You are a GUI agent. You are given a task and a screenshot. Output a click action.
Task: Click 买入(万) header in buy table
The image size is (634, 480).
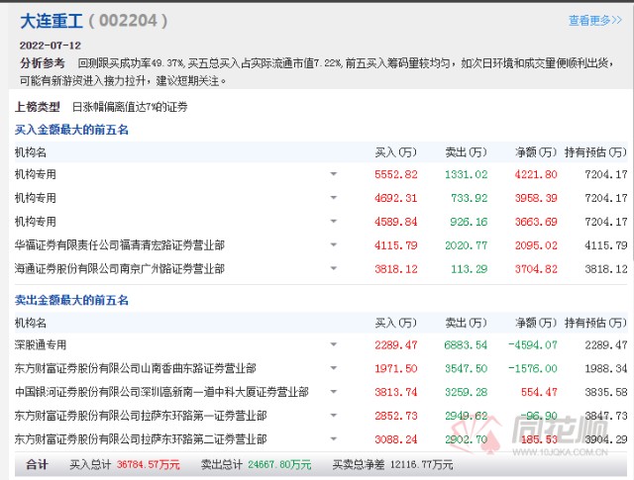[395, 152]
